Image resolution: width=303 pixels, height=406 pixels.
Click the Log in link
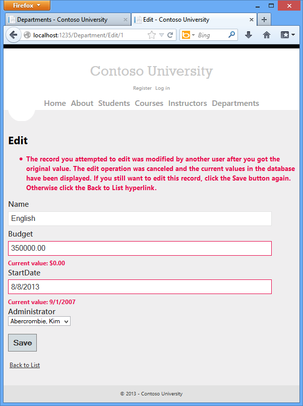[x=162, y=88]
